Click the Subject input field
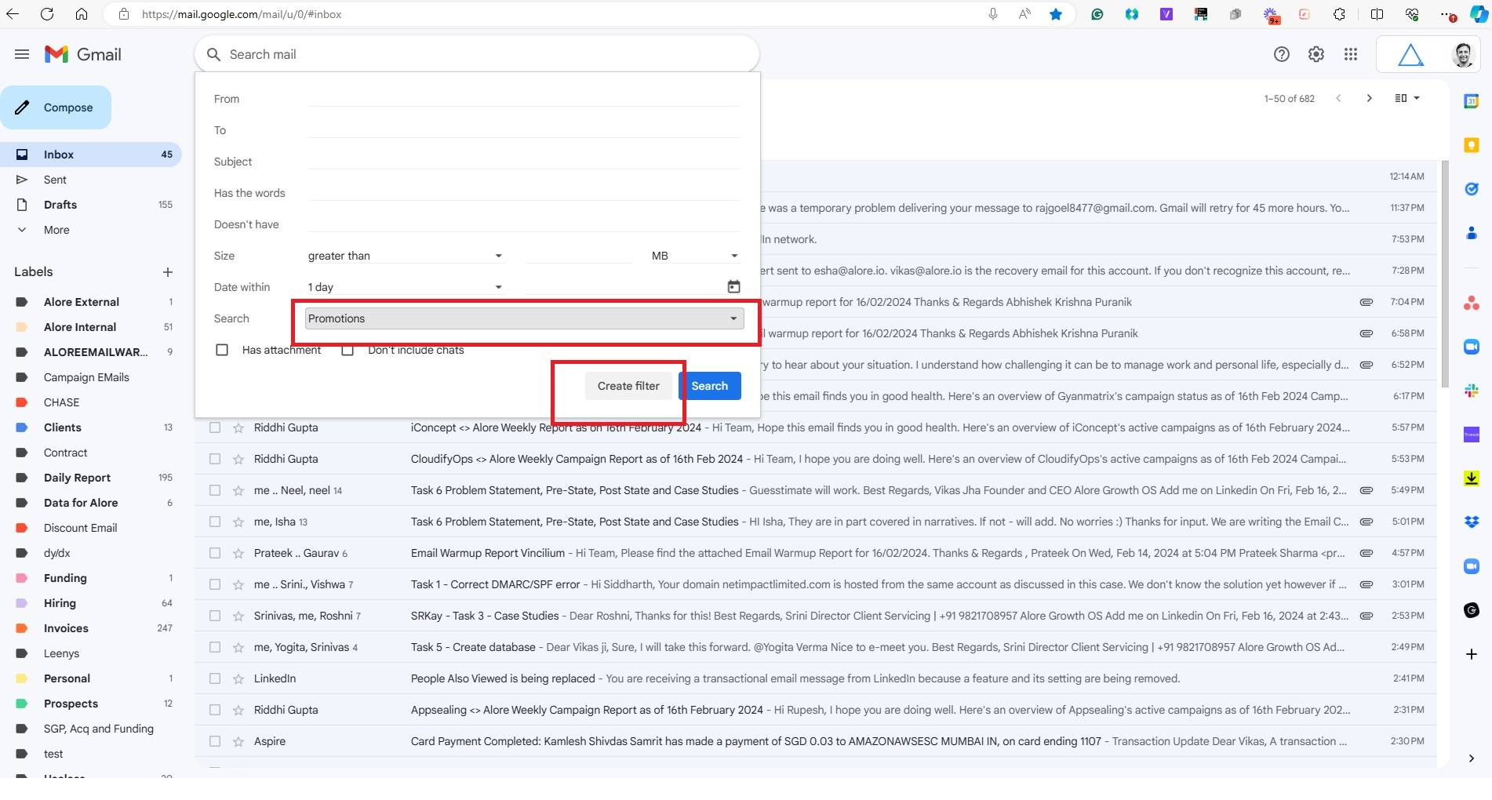Image resolution: width=1492 pixels, height=800 pixels. point(524,161)
